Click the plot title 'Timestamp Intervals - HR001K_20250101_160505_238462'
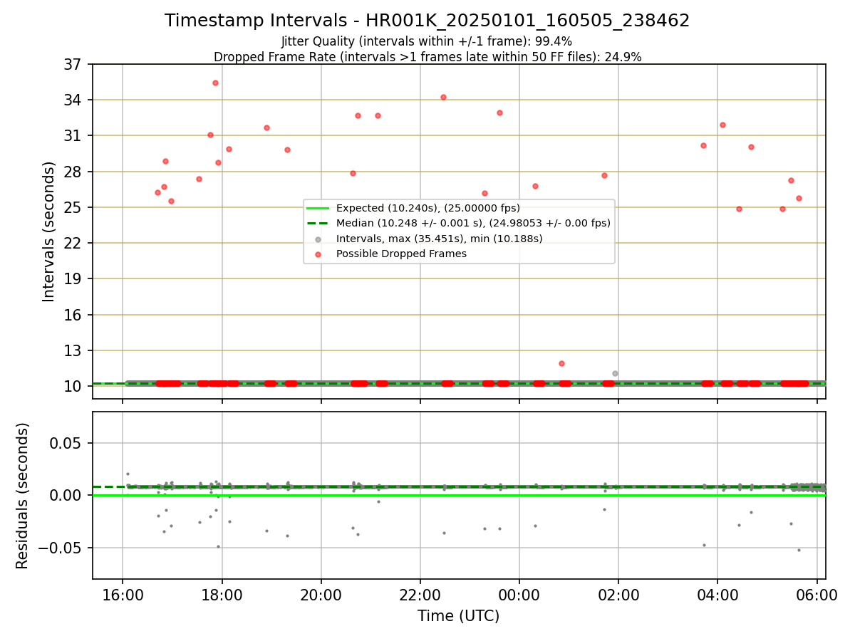 click(x=427, y=21)
